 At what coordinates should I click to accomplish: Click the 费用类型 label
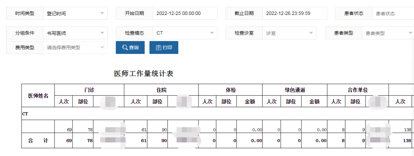(25, 47)
